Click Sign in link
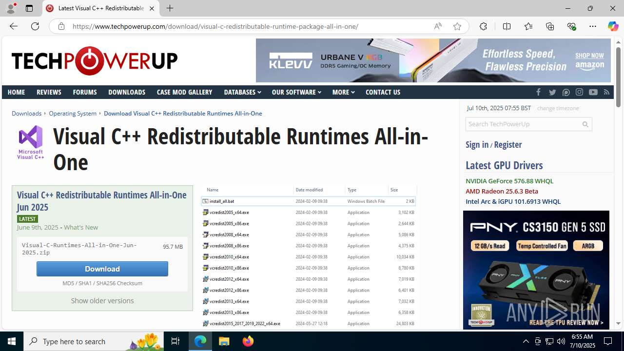This screenshot has width=624, height=351. click(x=477, y=145)
